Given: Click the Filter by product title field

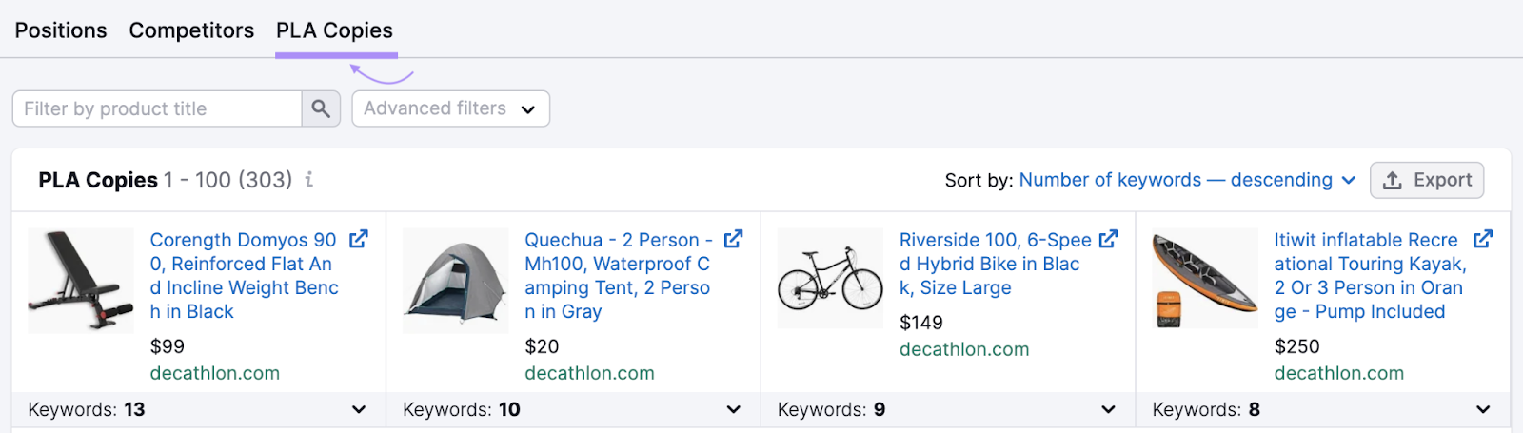Looking at the screenshot, I should point(157,108).
